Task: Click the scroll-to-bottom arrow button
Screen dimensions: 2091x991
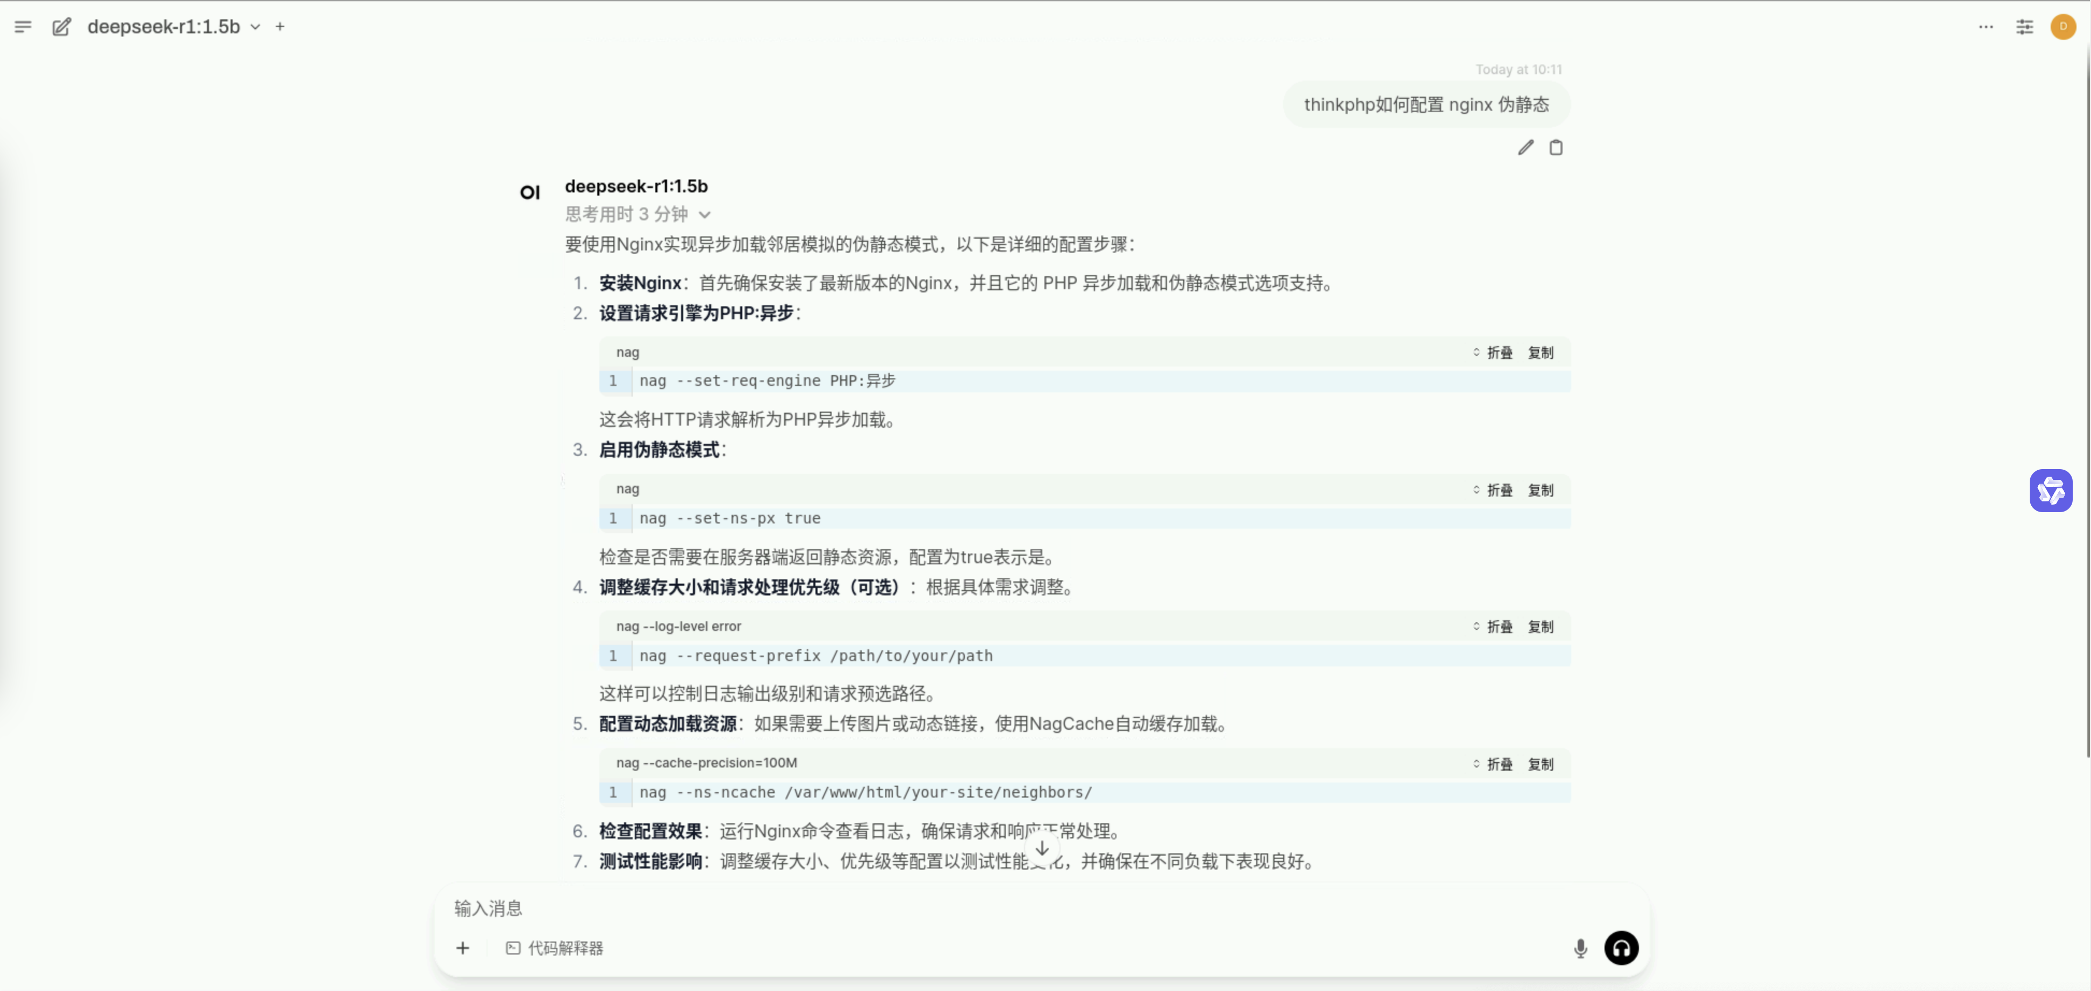Action: pos(1042,848)
